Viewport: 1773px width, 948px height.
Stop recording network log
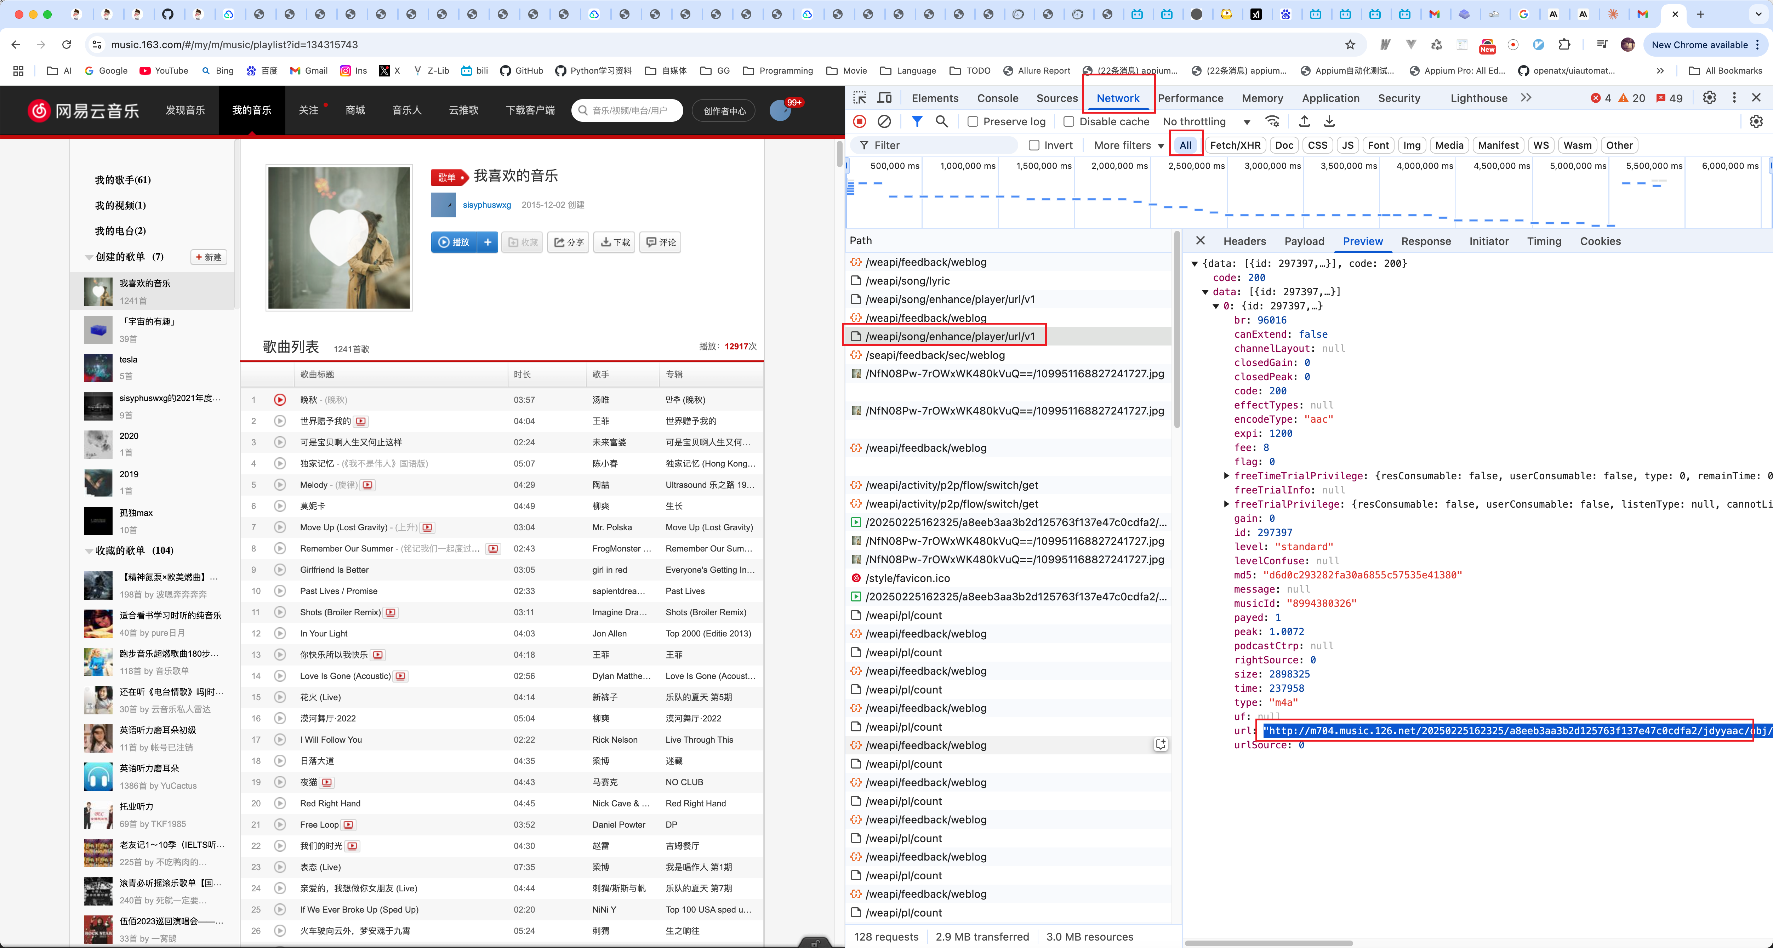click(860, 122)
